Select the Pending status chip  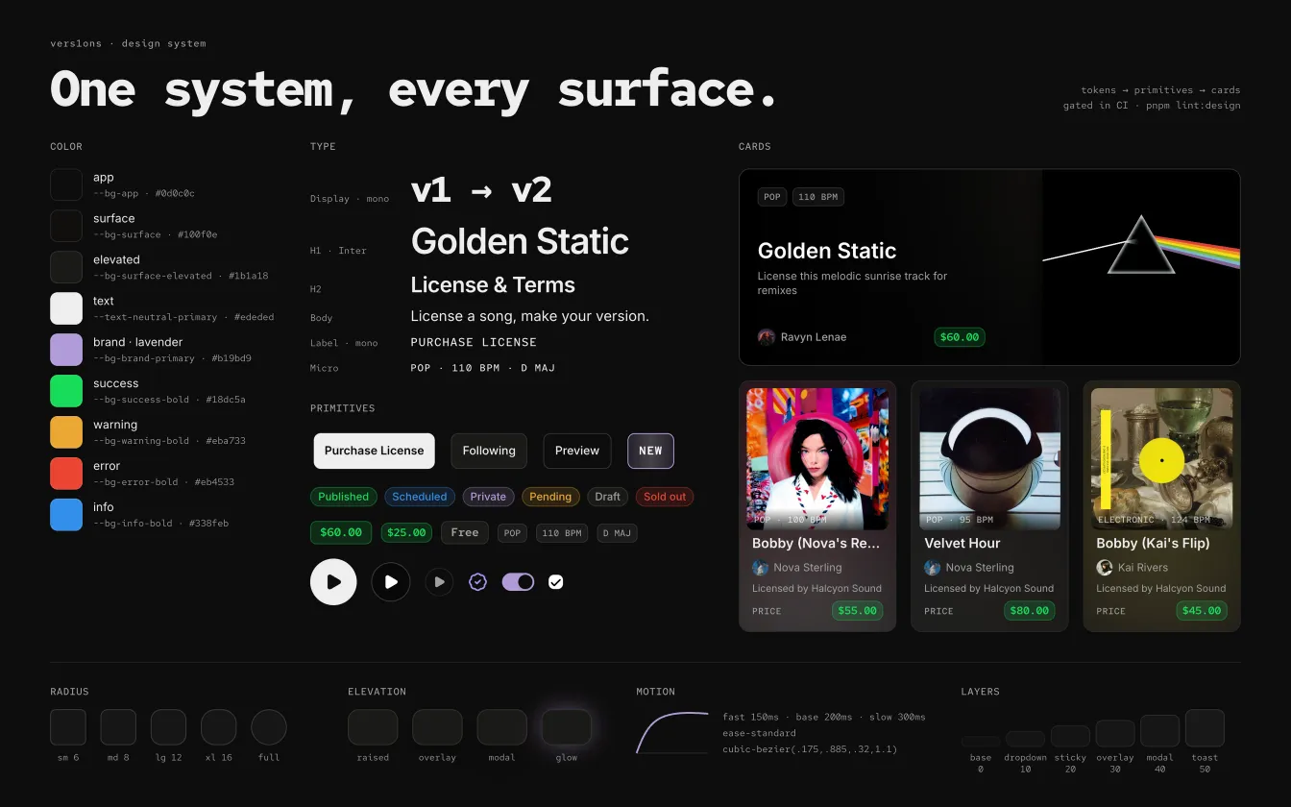point(550,497)
